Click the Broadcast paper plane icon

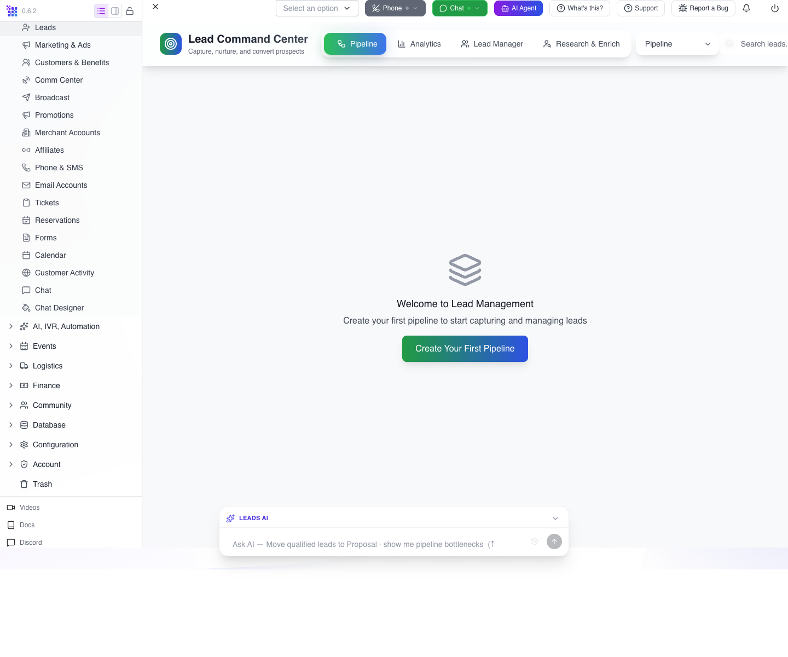pos(26,97)
